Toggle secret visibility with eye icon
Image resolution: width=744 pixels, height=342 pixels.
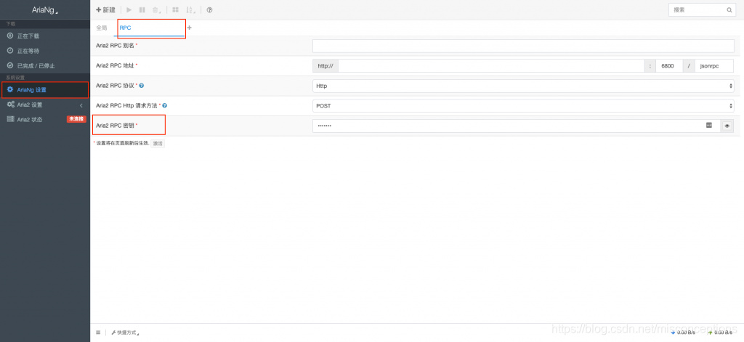tap(727, 126)
